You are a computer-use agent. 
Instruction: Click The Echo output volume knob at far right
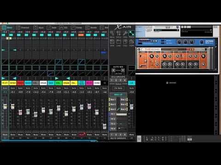click(x=203, y=56)
